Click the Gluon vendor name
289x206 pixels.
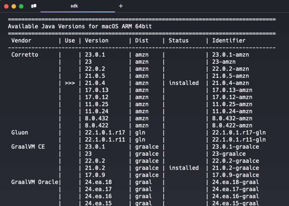click(x=20, y=133)
